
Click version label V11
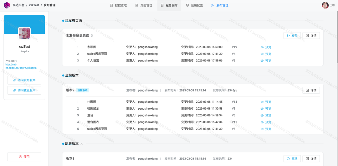coord(234,122)
